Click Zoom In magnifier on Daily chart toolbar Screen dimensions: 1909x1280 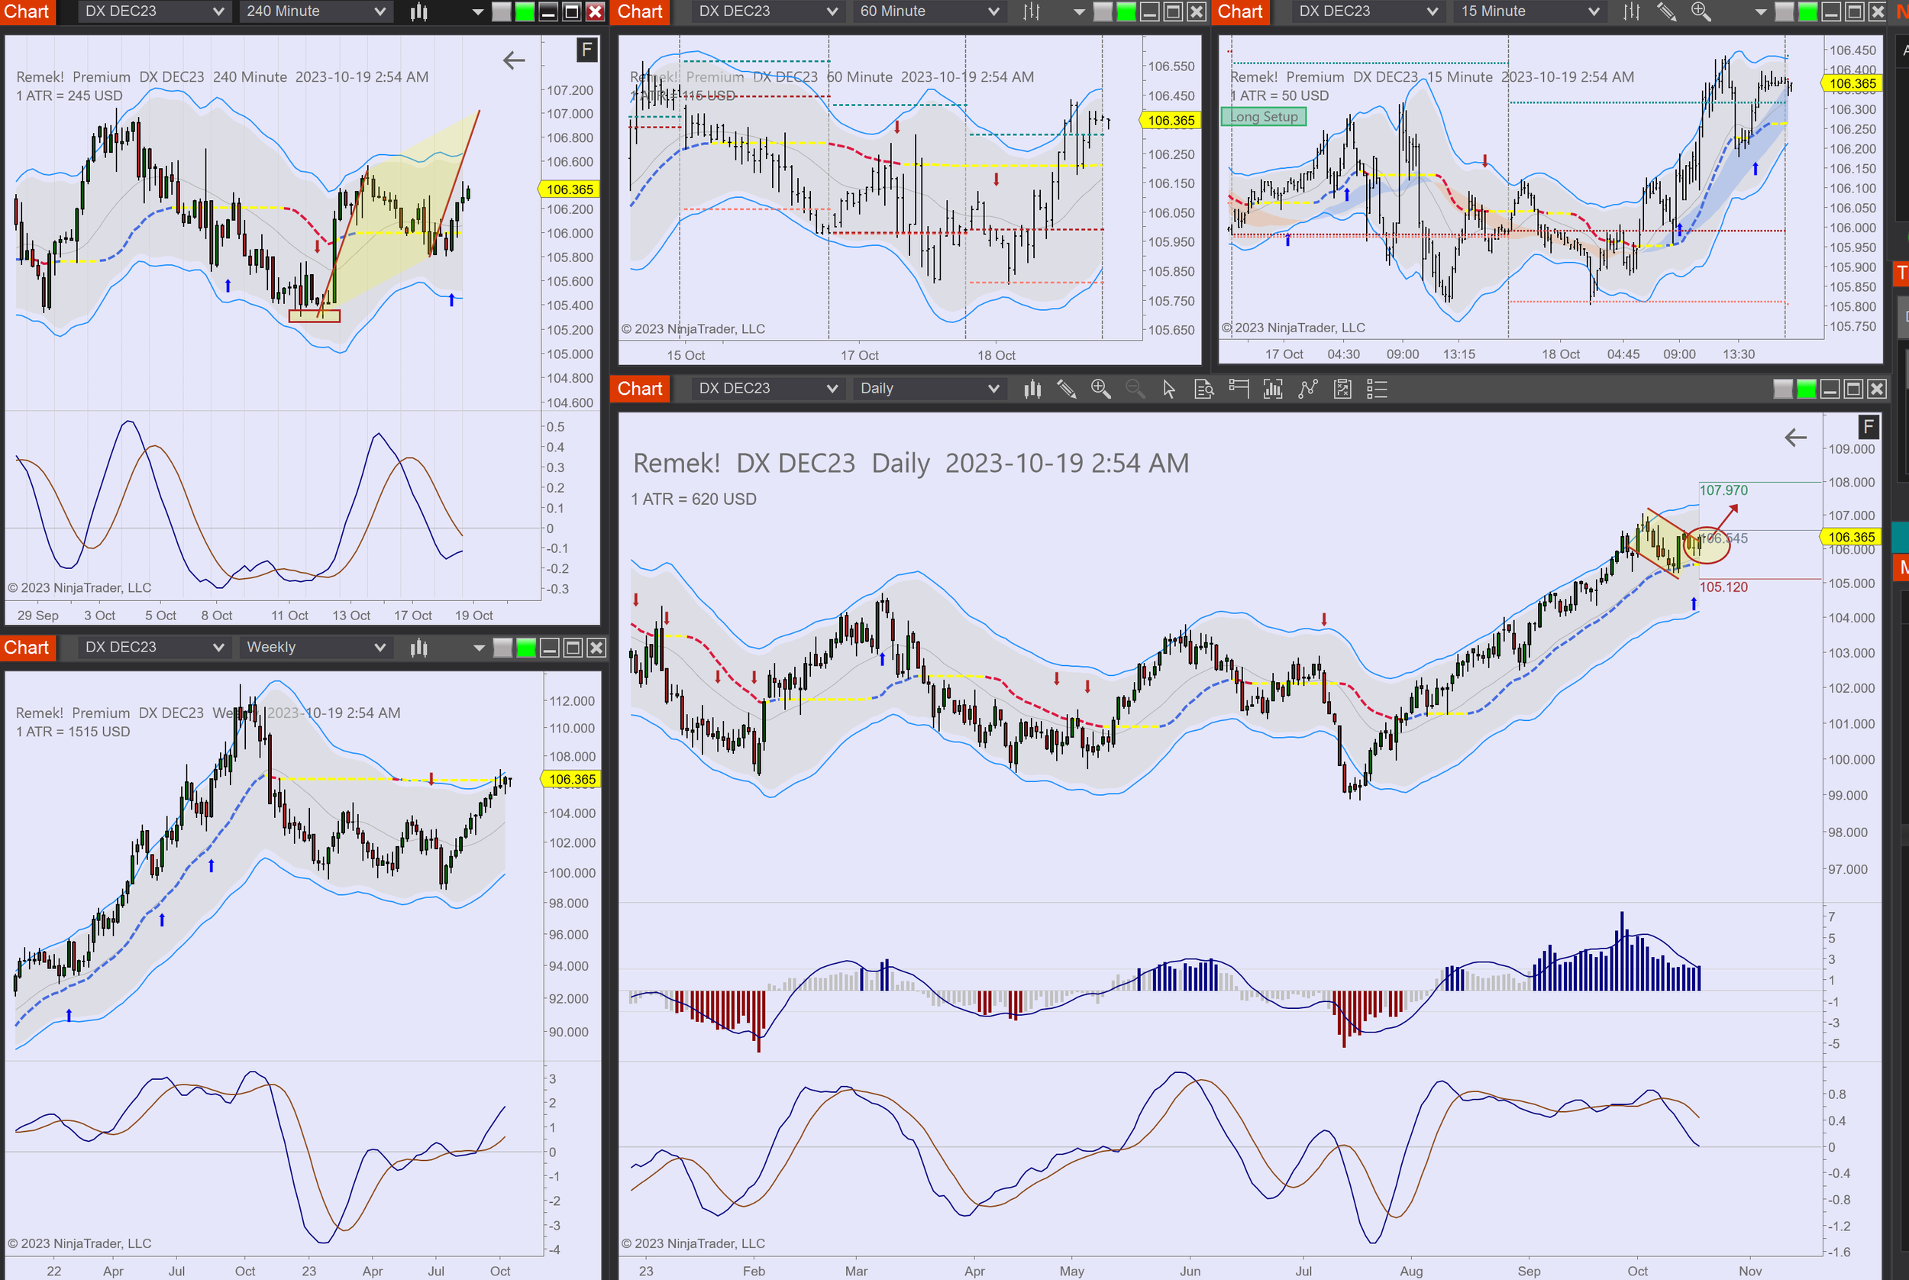click(1100, 389)
